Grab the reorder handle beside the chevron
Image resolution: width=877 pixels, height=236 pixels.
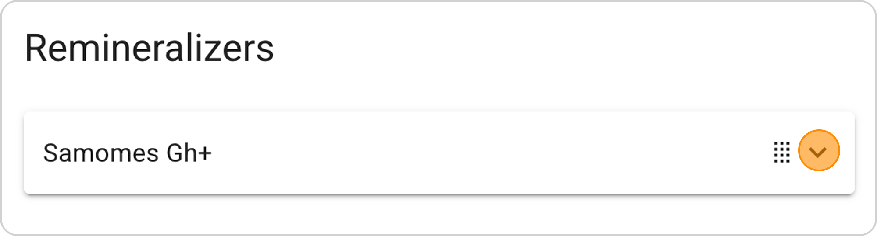(781, 152)
